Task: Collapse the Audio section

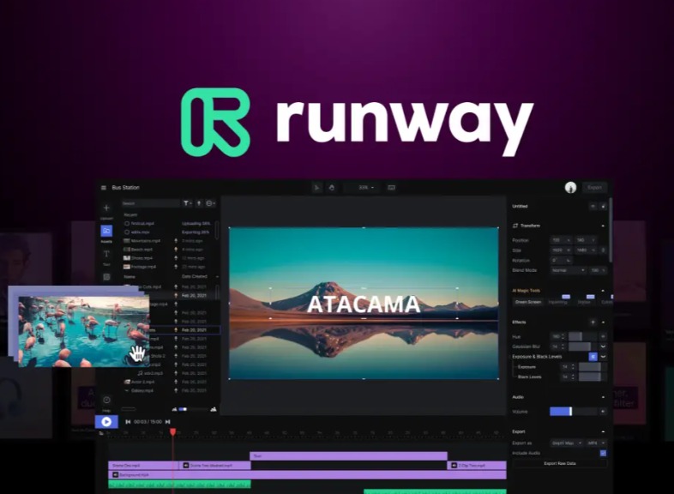Action: [x=603, y=397]
